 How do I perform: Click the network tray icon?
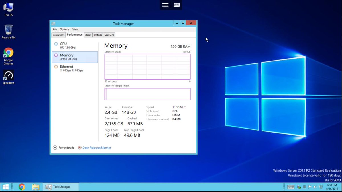coord(320,187)
